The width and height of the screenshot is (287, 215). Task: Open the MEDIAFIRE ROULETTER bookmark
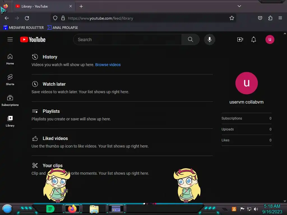[24, 28]
